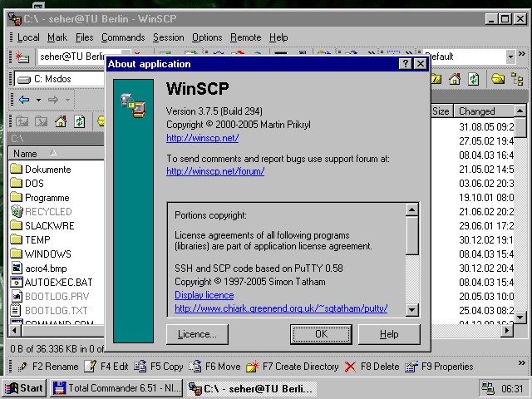Image resolution: width=532 pixels, height=399 pixels.
Task: Click F2 Rename in the bottom toolbar
Action: click(x=48, y=367)
